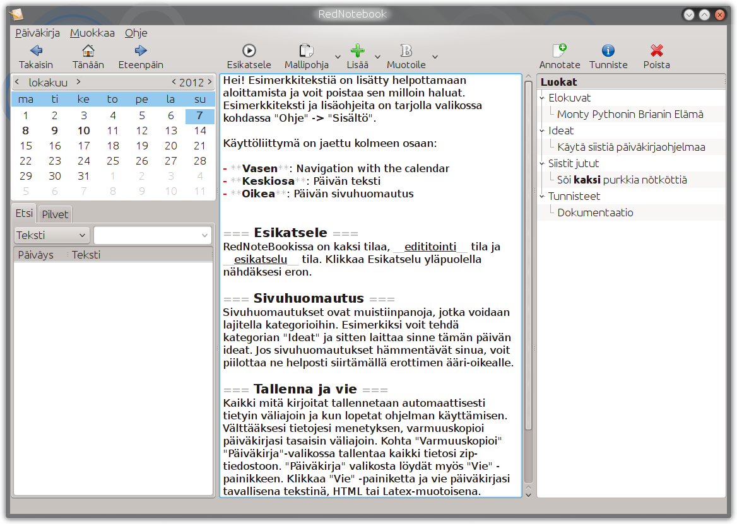Select November 1 greyed calendar day
Viewport: 737px width, 524px height.
(113, 176)
